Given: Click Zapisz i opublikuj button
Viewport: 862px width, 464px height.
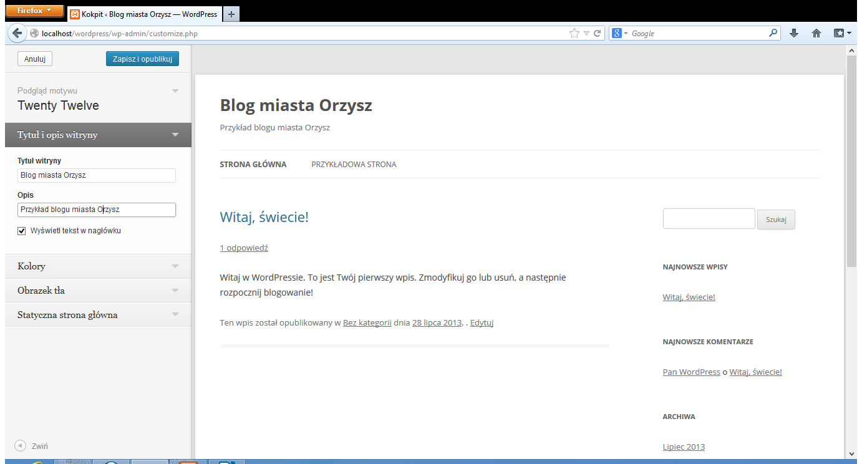Looking at the screenshot, I should [142, 59].
